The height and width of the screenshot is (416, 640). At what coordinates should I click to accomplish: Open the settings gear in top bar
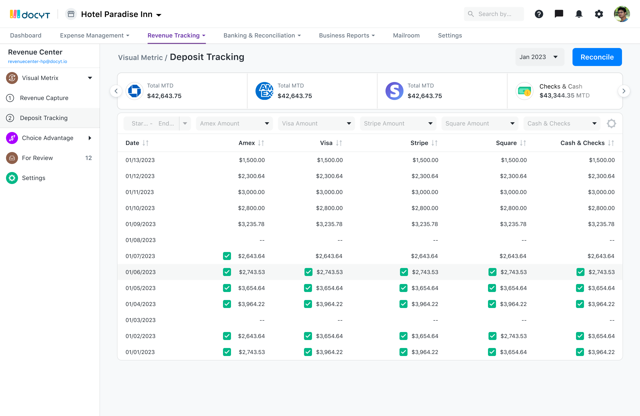click(x=599, y=14)
